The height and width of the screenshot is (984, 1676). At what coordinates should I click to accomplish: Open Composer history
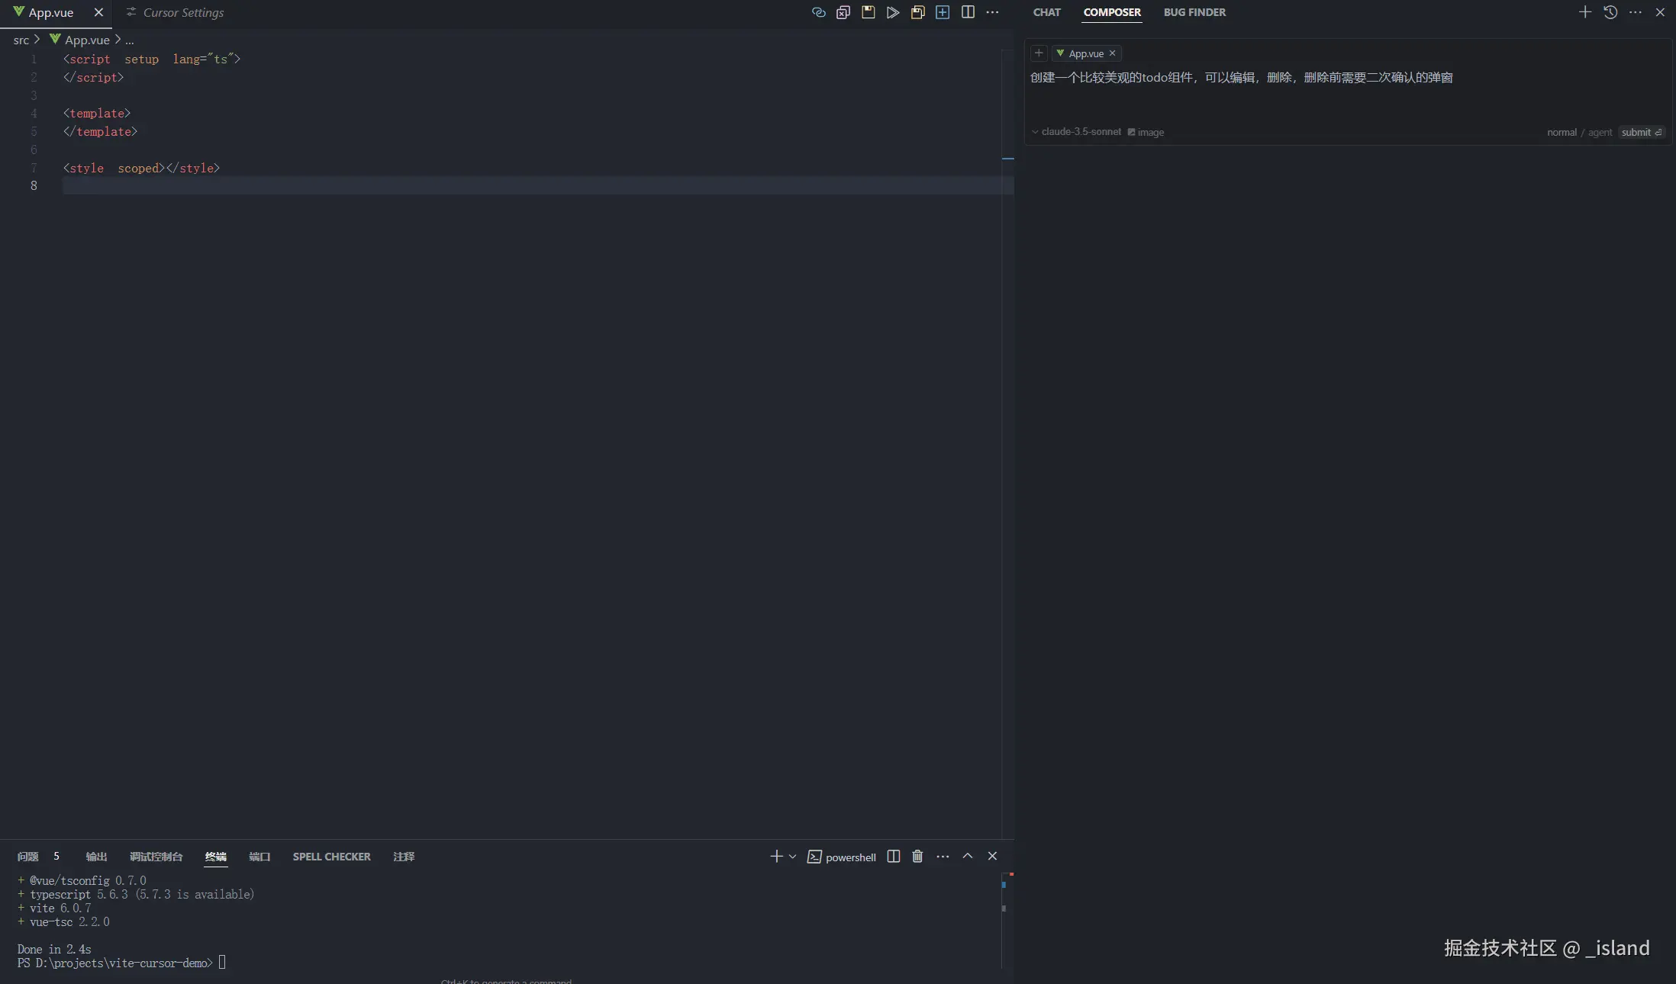[x=1609, y=12]
